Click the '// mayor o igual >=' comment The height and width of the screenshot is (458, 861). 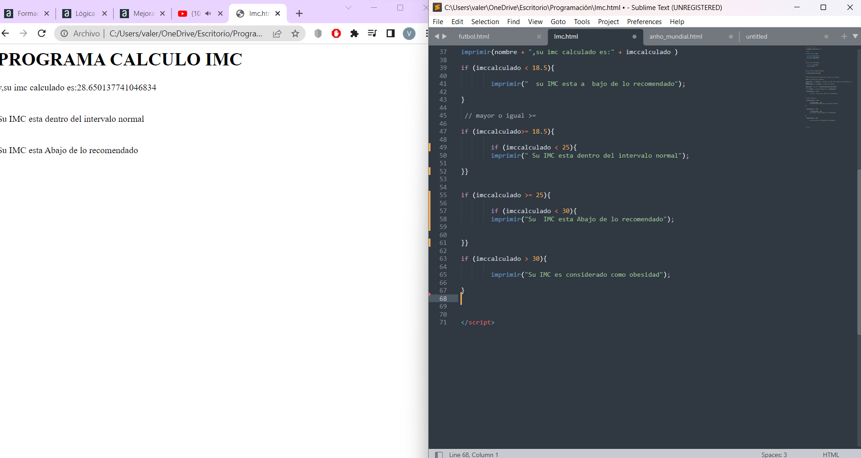500,115
